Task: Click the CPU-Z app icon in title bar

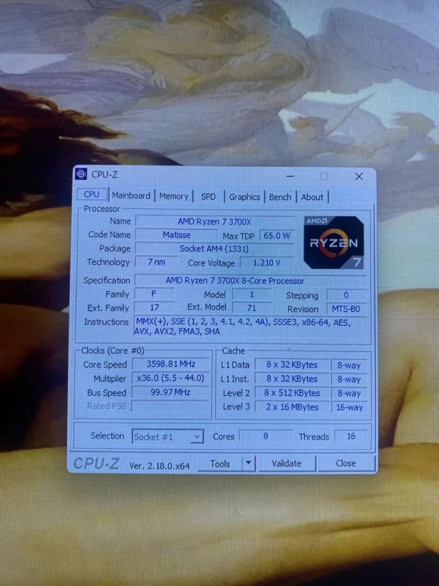Action: [81, 174]
